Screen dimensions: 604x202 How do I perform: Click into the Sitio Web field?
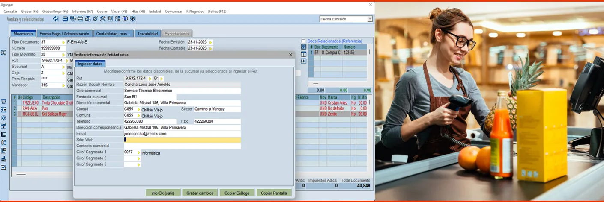click(x=182, y=140)
